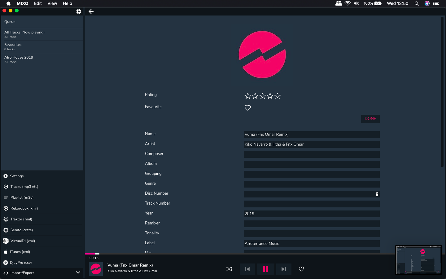Click the Disc Number stepper arrows

click(x=377, y=194)
